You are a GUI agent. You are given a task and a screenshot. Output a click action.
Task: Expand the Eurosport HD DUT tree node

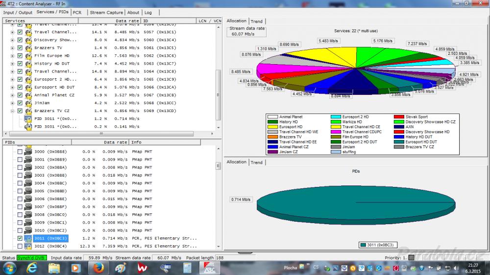[13, 87]
